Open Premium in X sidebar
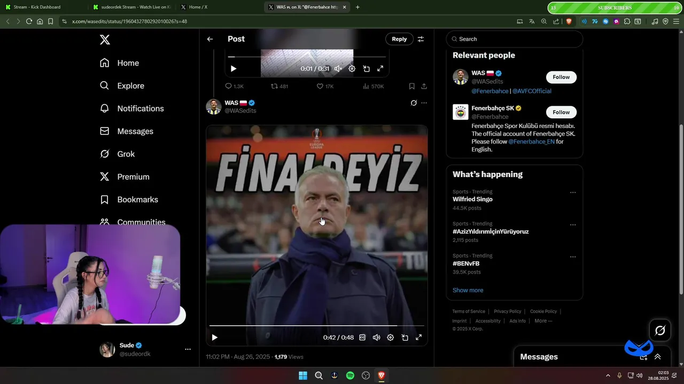Screen dimensions: 684x384 pos(125,177)
